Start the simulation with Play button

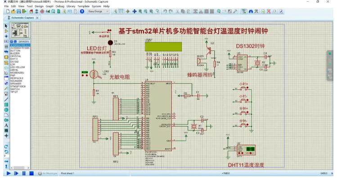[x=9, y=173]
